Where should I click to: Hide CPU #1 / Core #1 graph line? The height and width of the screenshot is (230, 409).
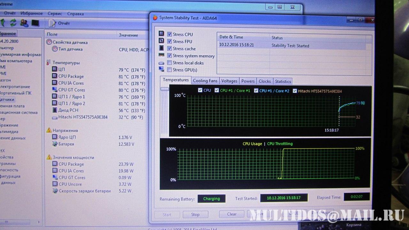pos(217,90)
